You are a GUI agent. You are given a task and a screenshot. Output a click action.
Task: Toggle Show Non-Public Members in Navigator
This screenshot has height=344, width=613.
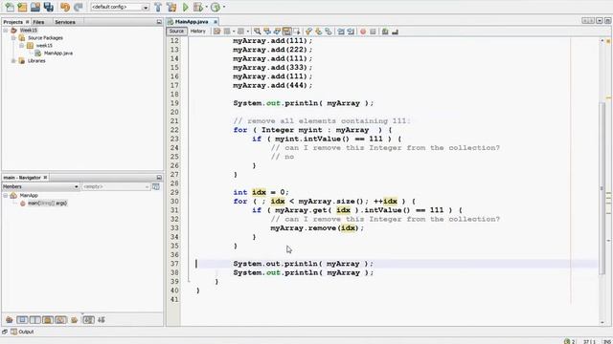click(x=48, y=320)
